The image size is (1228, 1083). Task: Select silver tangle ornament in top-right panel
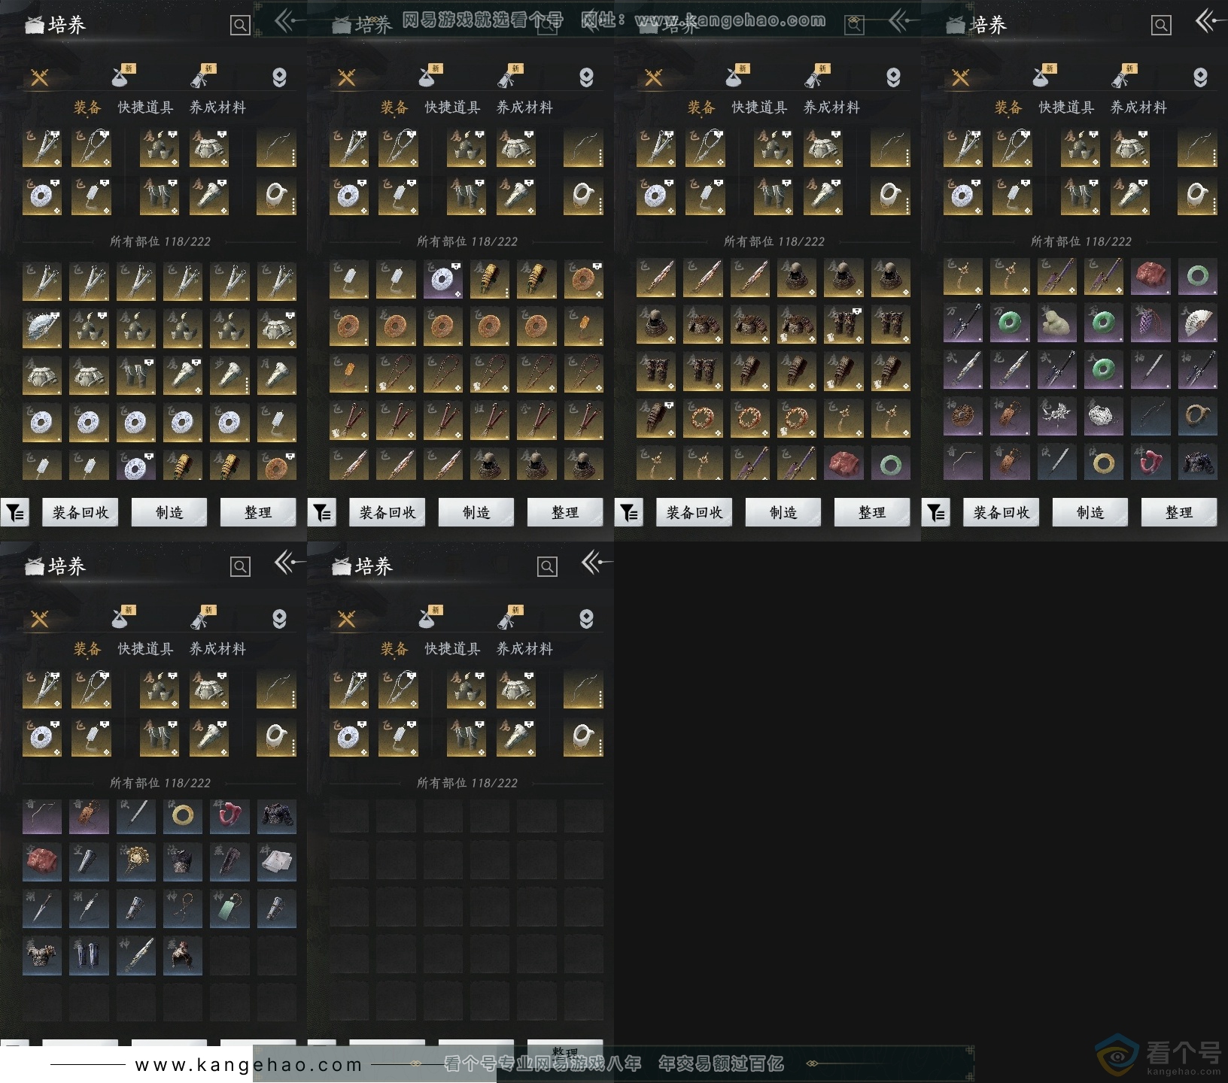tap(1104, 415)
